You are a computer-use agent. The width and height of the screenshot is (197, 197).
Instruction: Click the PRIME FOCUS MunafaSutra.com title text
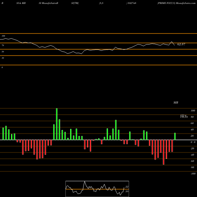(177, 3)
